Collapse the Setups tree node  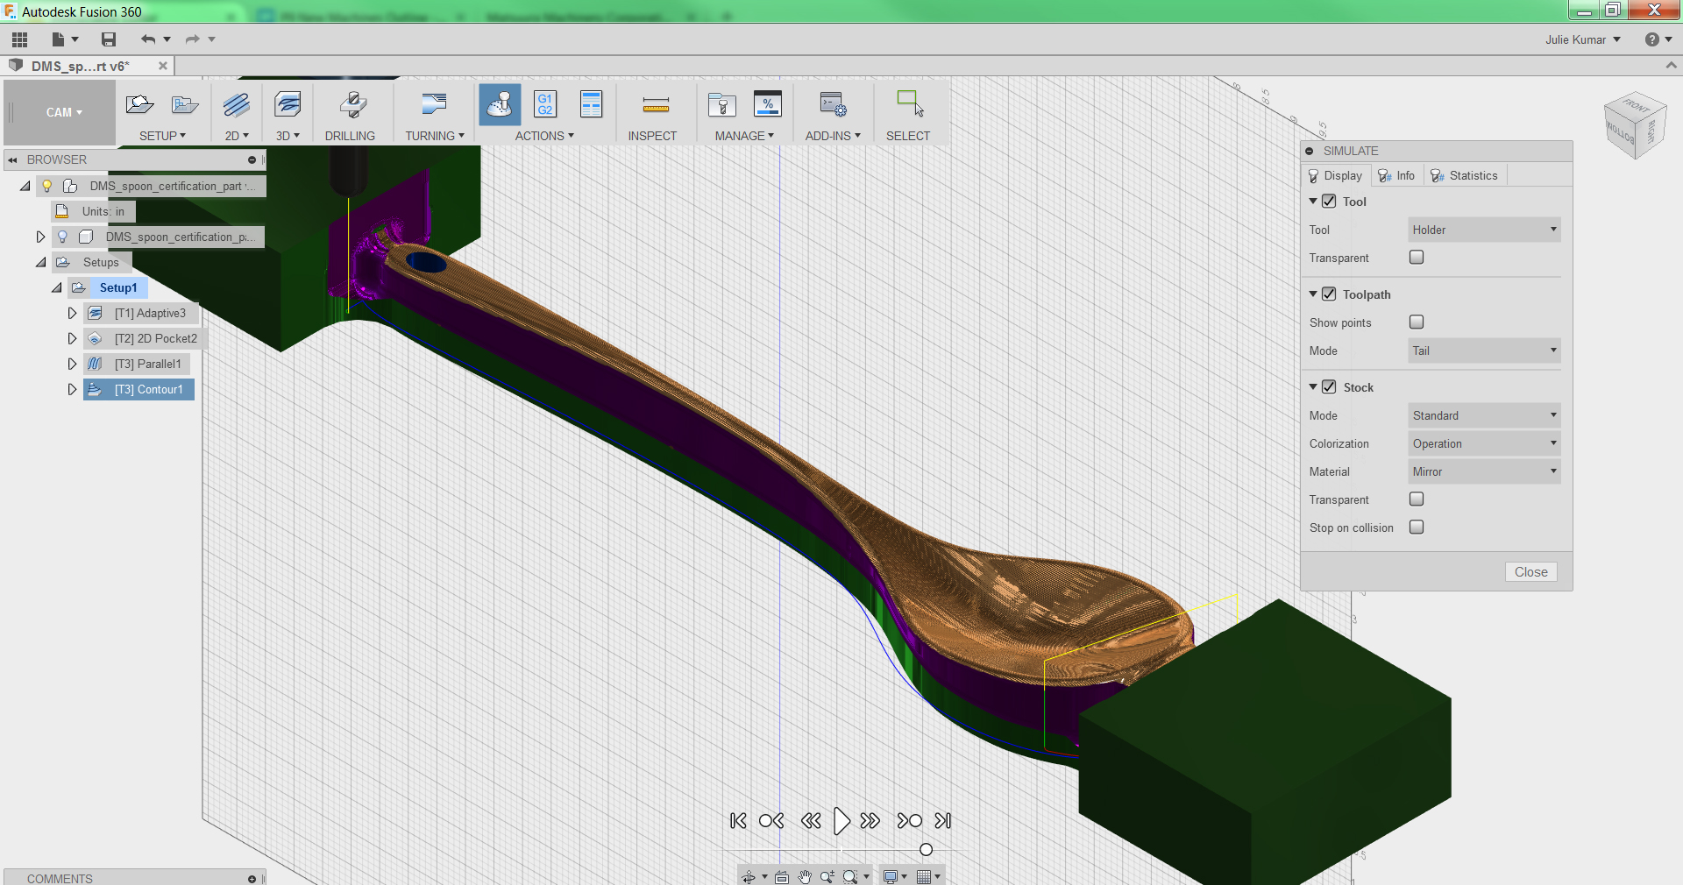41,262
